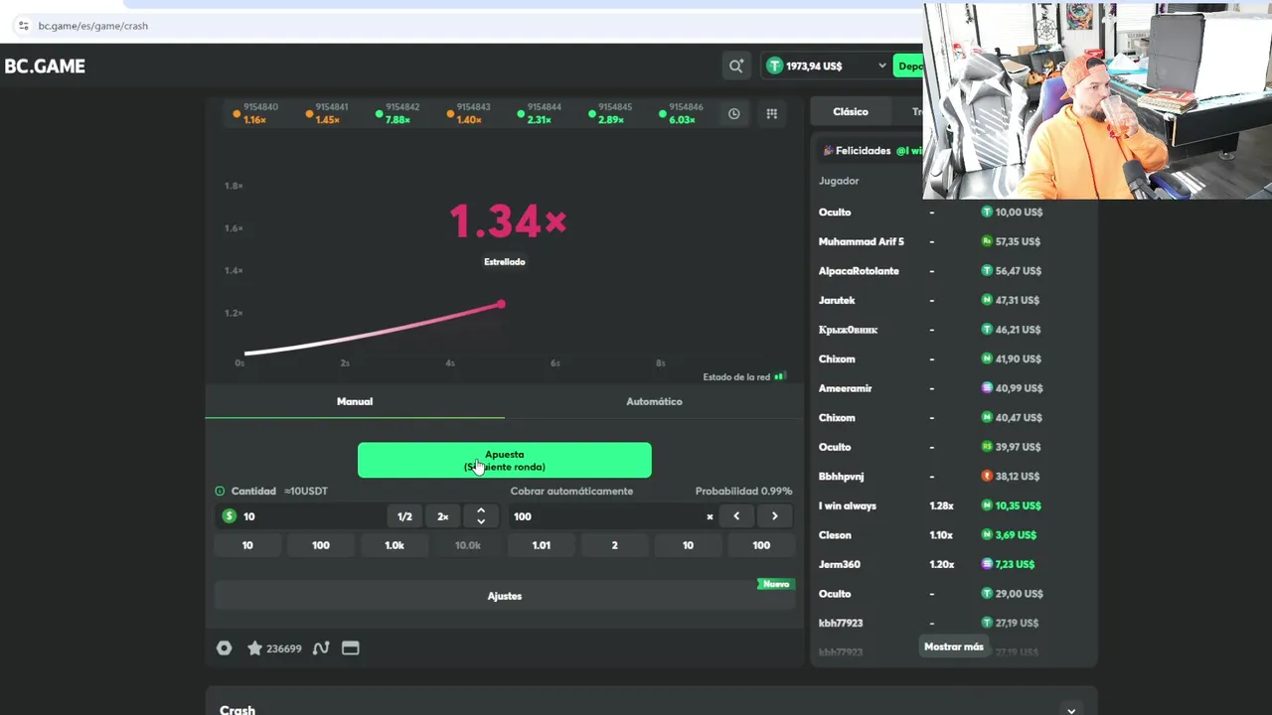Open round 9154844 result 2.31×

click(x=539, y=113)
